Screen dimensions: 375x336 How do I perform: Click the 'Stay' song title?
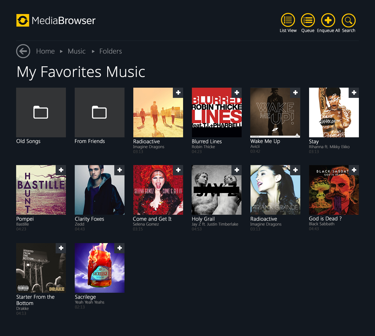click(314, 141)
